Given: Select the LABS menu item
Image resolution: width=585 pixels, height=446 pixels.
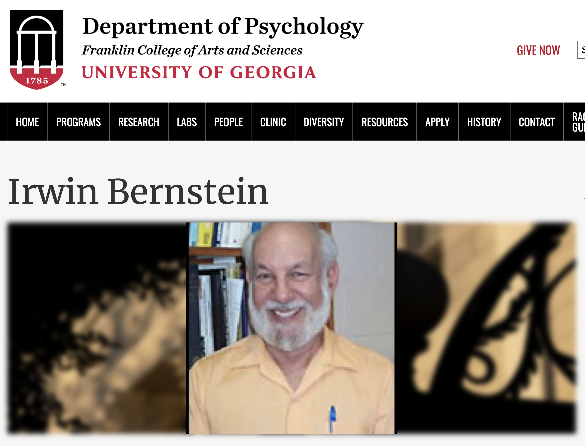Looking at the screenshot, I should (x=187, y=122).
